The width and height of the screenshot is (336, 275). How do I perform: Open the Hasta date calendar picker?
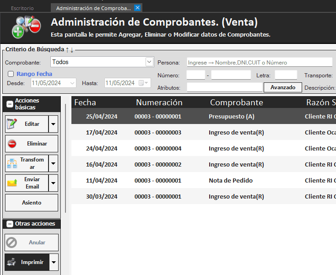tap(144, 83)
